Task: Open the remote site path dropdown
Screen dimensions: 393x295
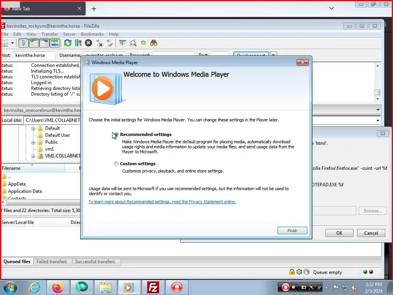Action: coord(378,120)
